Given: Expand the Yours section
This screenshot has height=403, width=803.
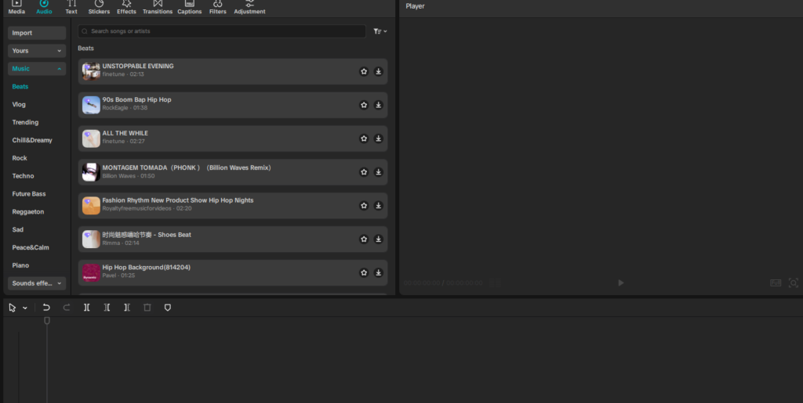Looking at the screenshot, I should click(37, 51).
